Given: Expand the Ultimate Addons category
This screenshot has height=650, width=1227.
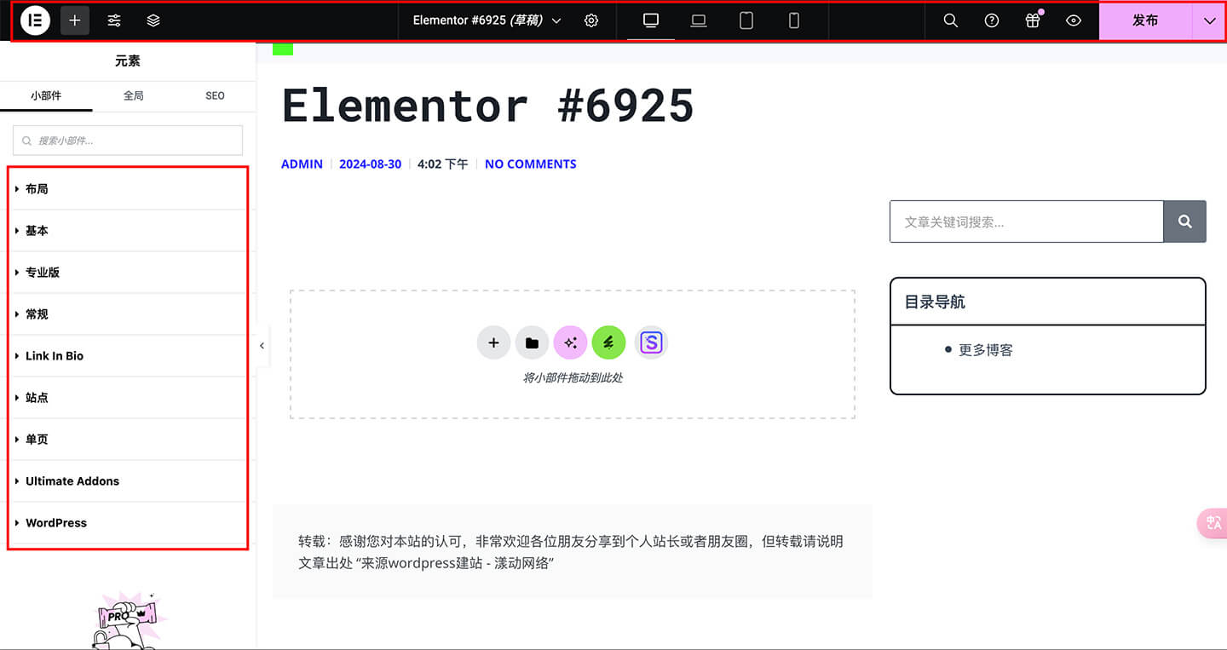Looking at the screenshot, I should 128,481.
